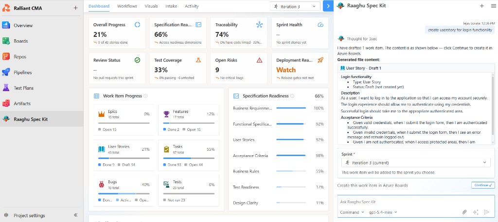Click the send message arrow icon
This screenshot has height=222, width=498.
(486, 212)
